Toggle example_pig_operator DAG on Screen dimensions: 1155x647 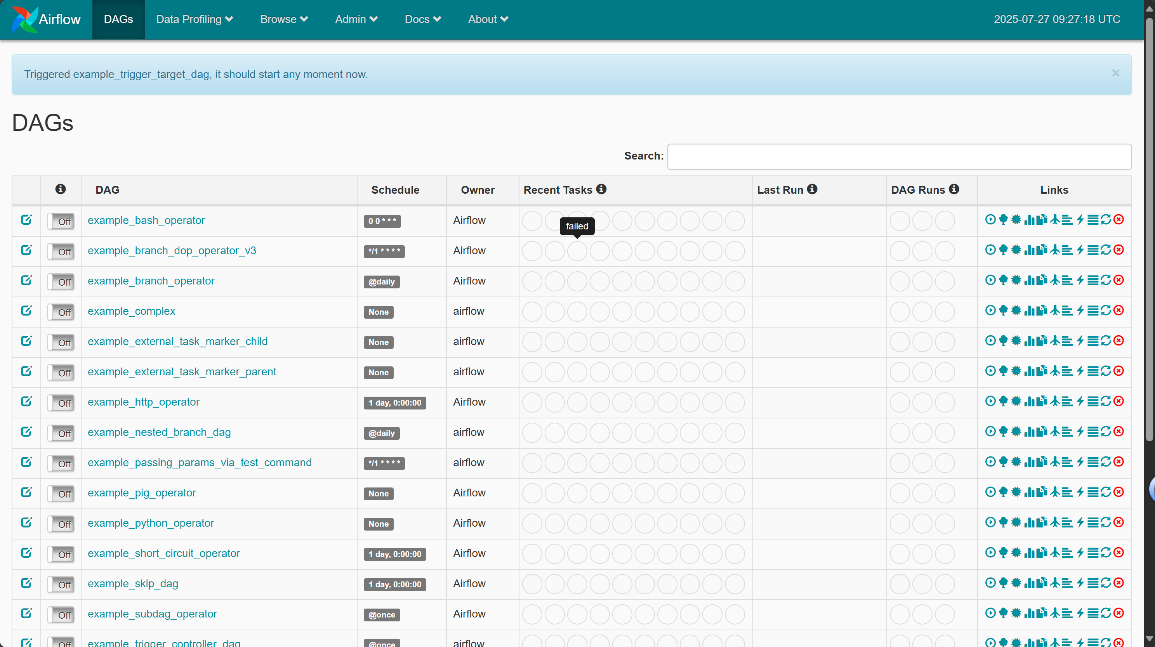61,494
